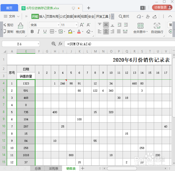Viewport: 175px width, 171px height.
Task: Click the cloud sync icon
Action: 139,17
